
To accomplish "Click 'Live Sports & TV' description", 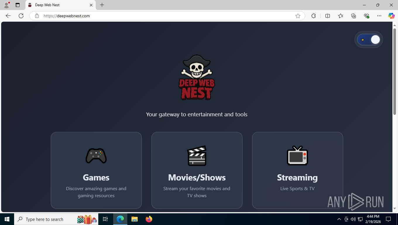I will (x=297, y=188).
